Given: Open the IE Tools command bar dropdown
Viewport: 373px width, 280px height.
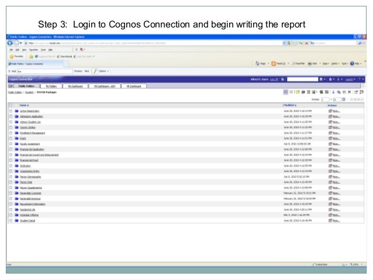Looking at the screenshot, I should pos(345,64).
